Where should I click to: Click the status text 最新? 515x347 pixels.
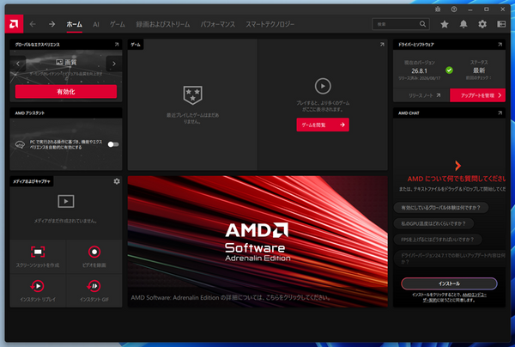(479, 70)
